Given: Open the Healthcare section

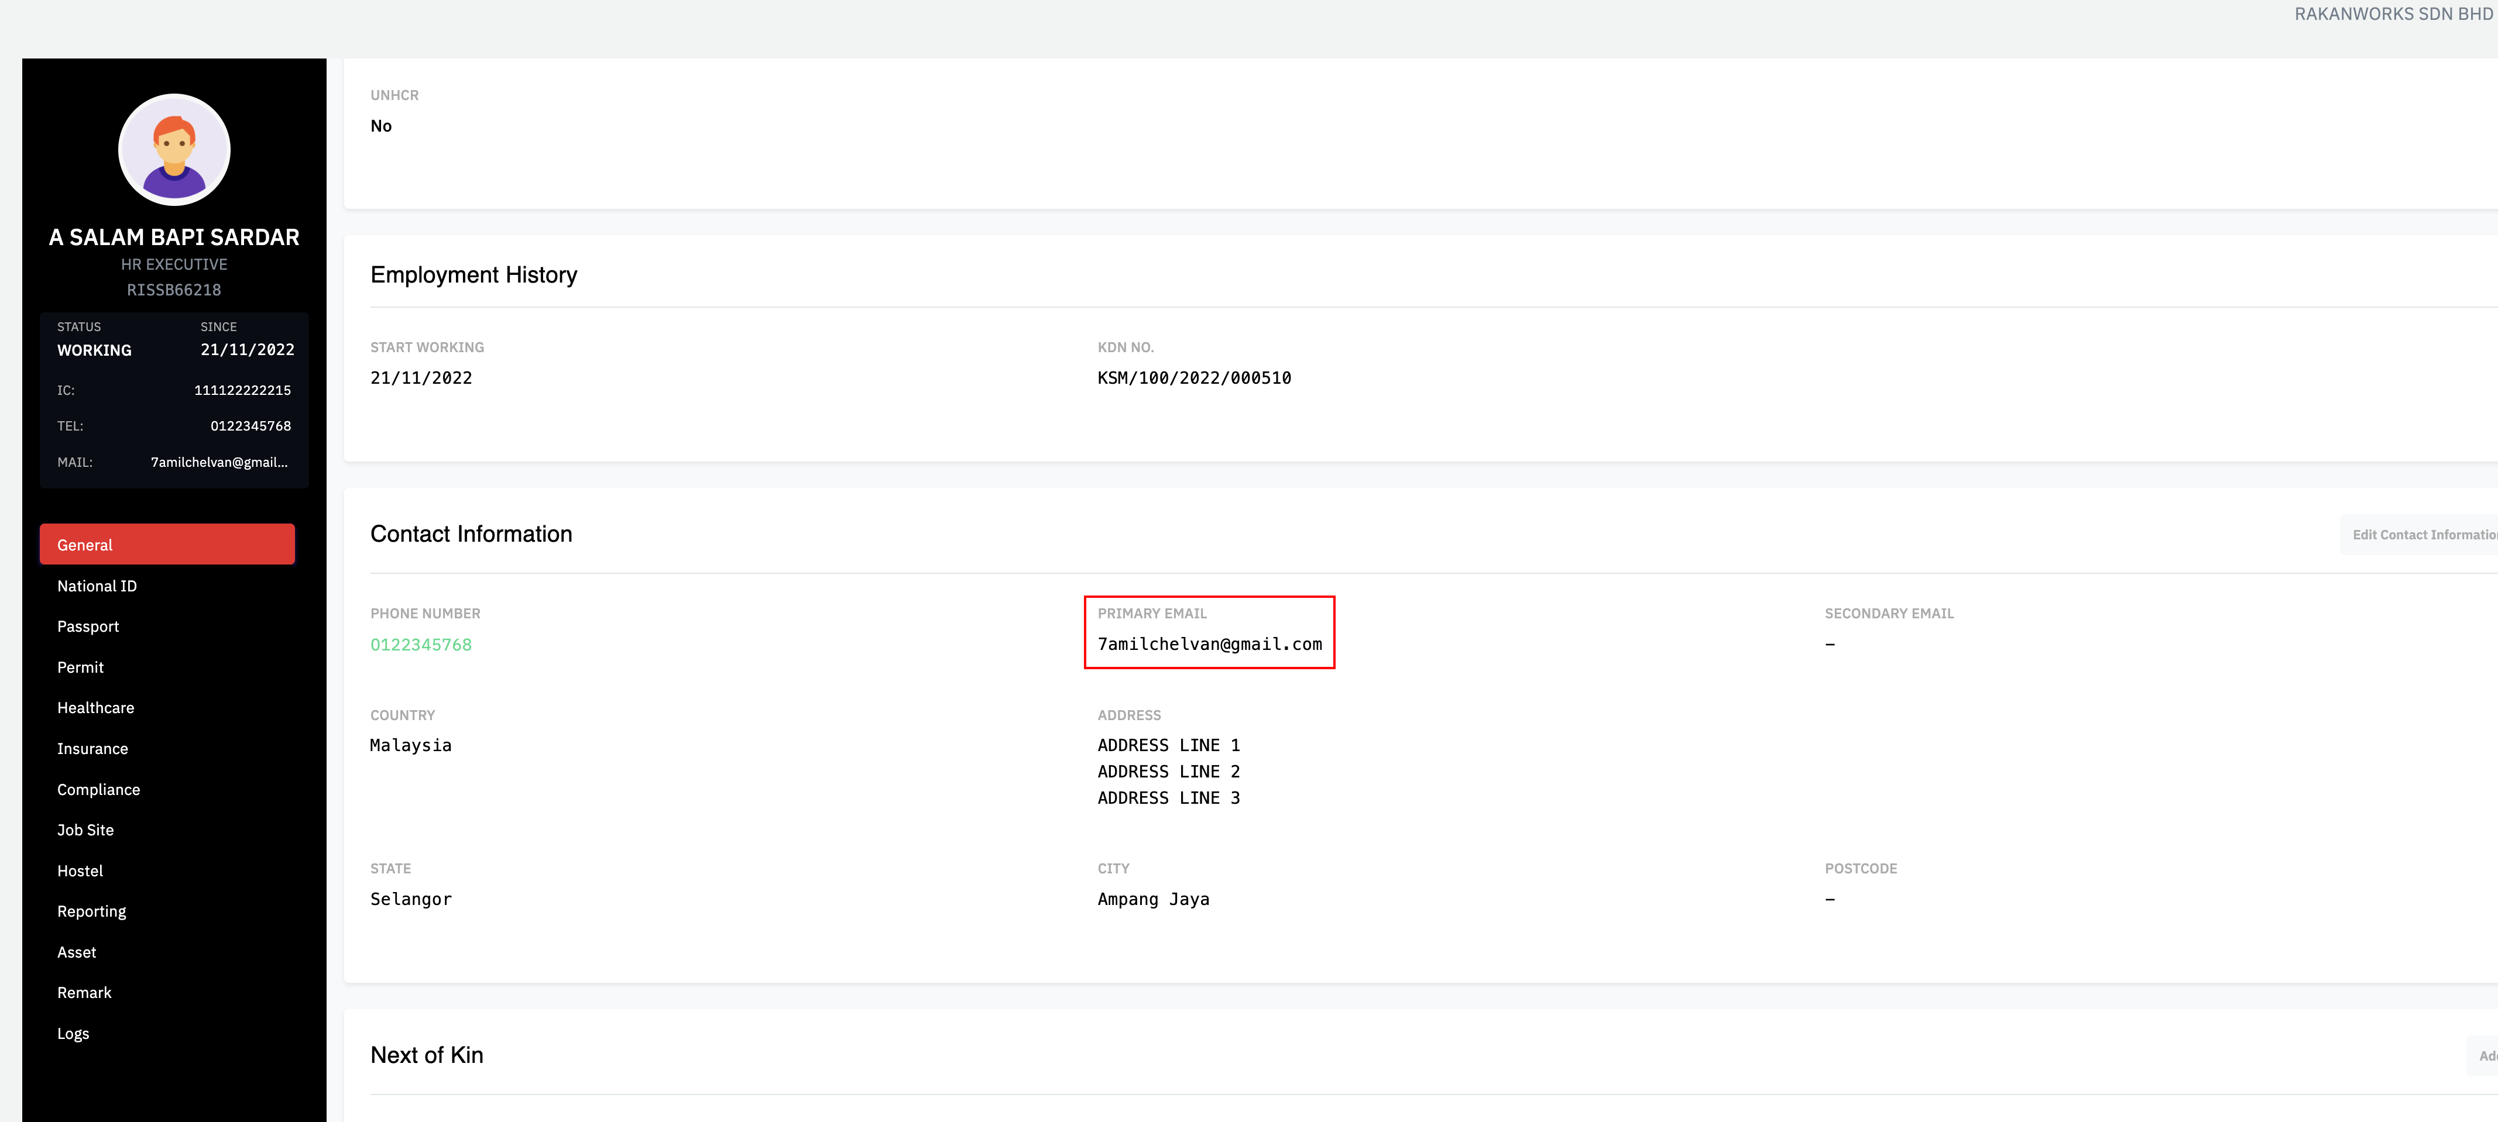Looking at the screenshot, I should tap(96, 708).
